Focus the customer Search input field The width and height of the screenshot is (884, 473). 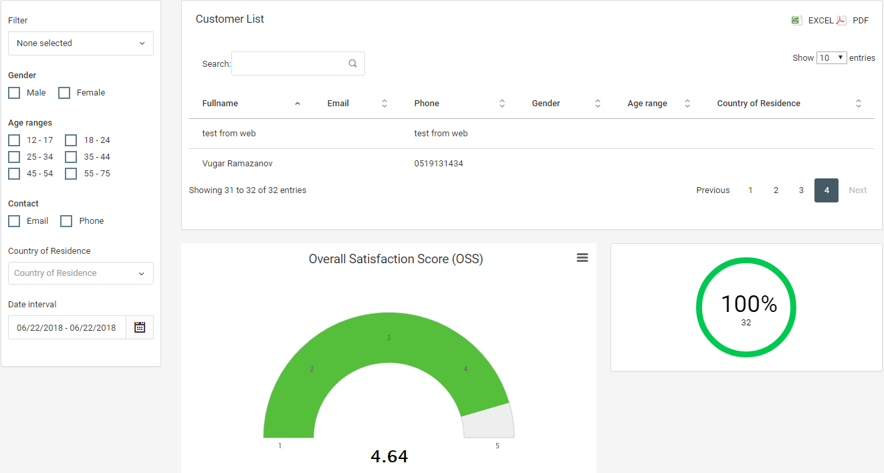tap(288, 64)
